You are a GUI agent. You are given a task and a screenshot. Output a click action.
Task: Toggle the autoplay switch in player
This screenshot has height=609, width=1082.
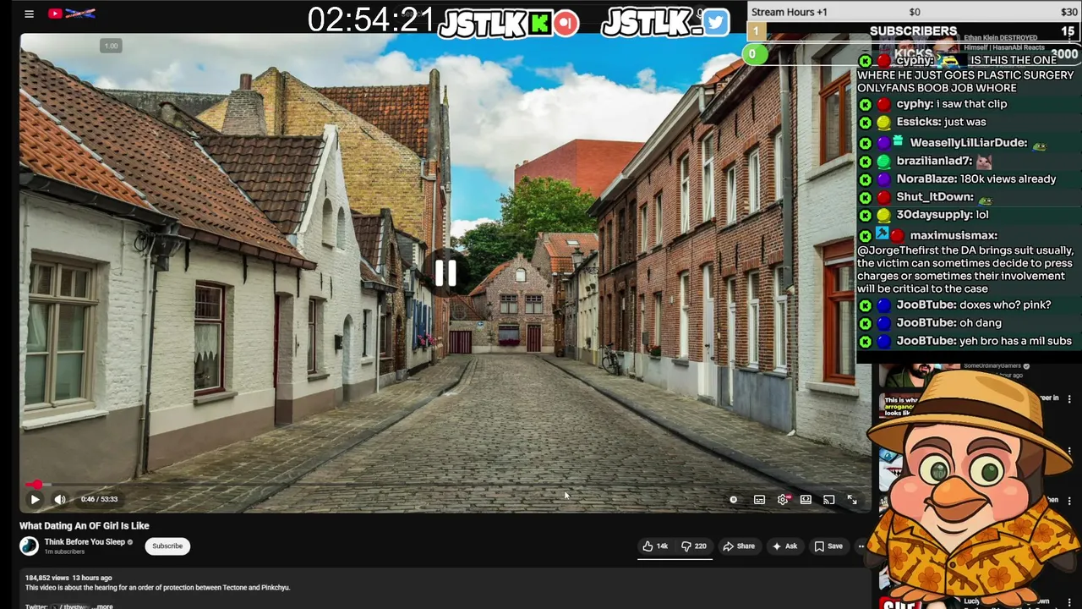[734, 500]
